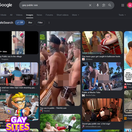Switch to the All results tab
The image size is (132, 132).
[11, 15]
